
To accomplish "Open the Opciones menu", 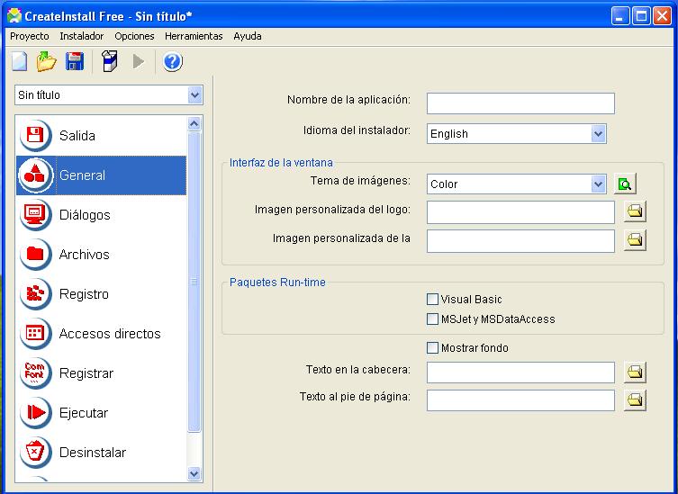I will (x=134, y=36).
